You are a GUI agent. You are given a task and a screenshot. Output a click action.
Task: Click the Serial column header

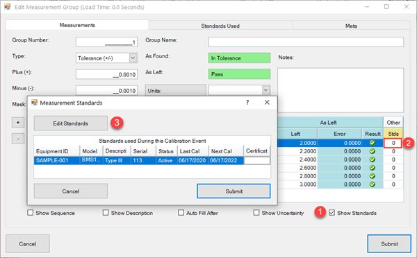tap(143, 151)
